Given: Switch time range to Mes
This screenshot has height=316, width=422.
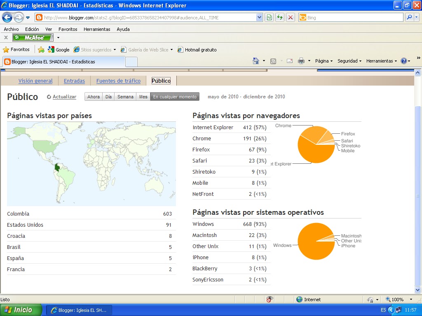Looking at the screenshot, I should 143,97.
